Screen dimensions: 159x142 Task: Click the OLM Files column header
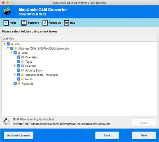[x=79, y=39]
